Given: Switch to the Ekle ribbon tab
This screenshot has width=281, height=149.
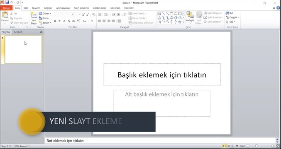Looking at the screenshot, I should [x=26, y=8].
